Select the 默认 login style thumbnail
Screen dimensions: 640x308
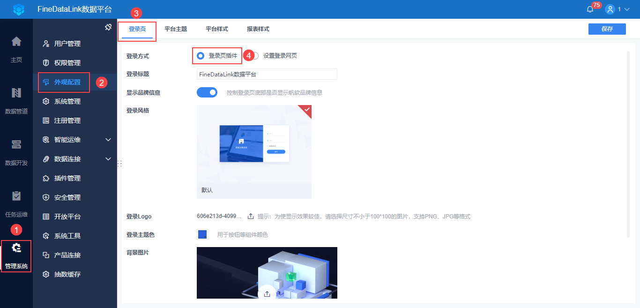click(254, 152)
